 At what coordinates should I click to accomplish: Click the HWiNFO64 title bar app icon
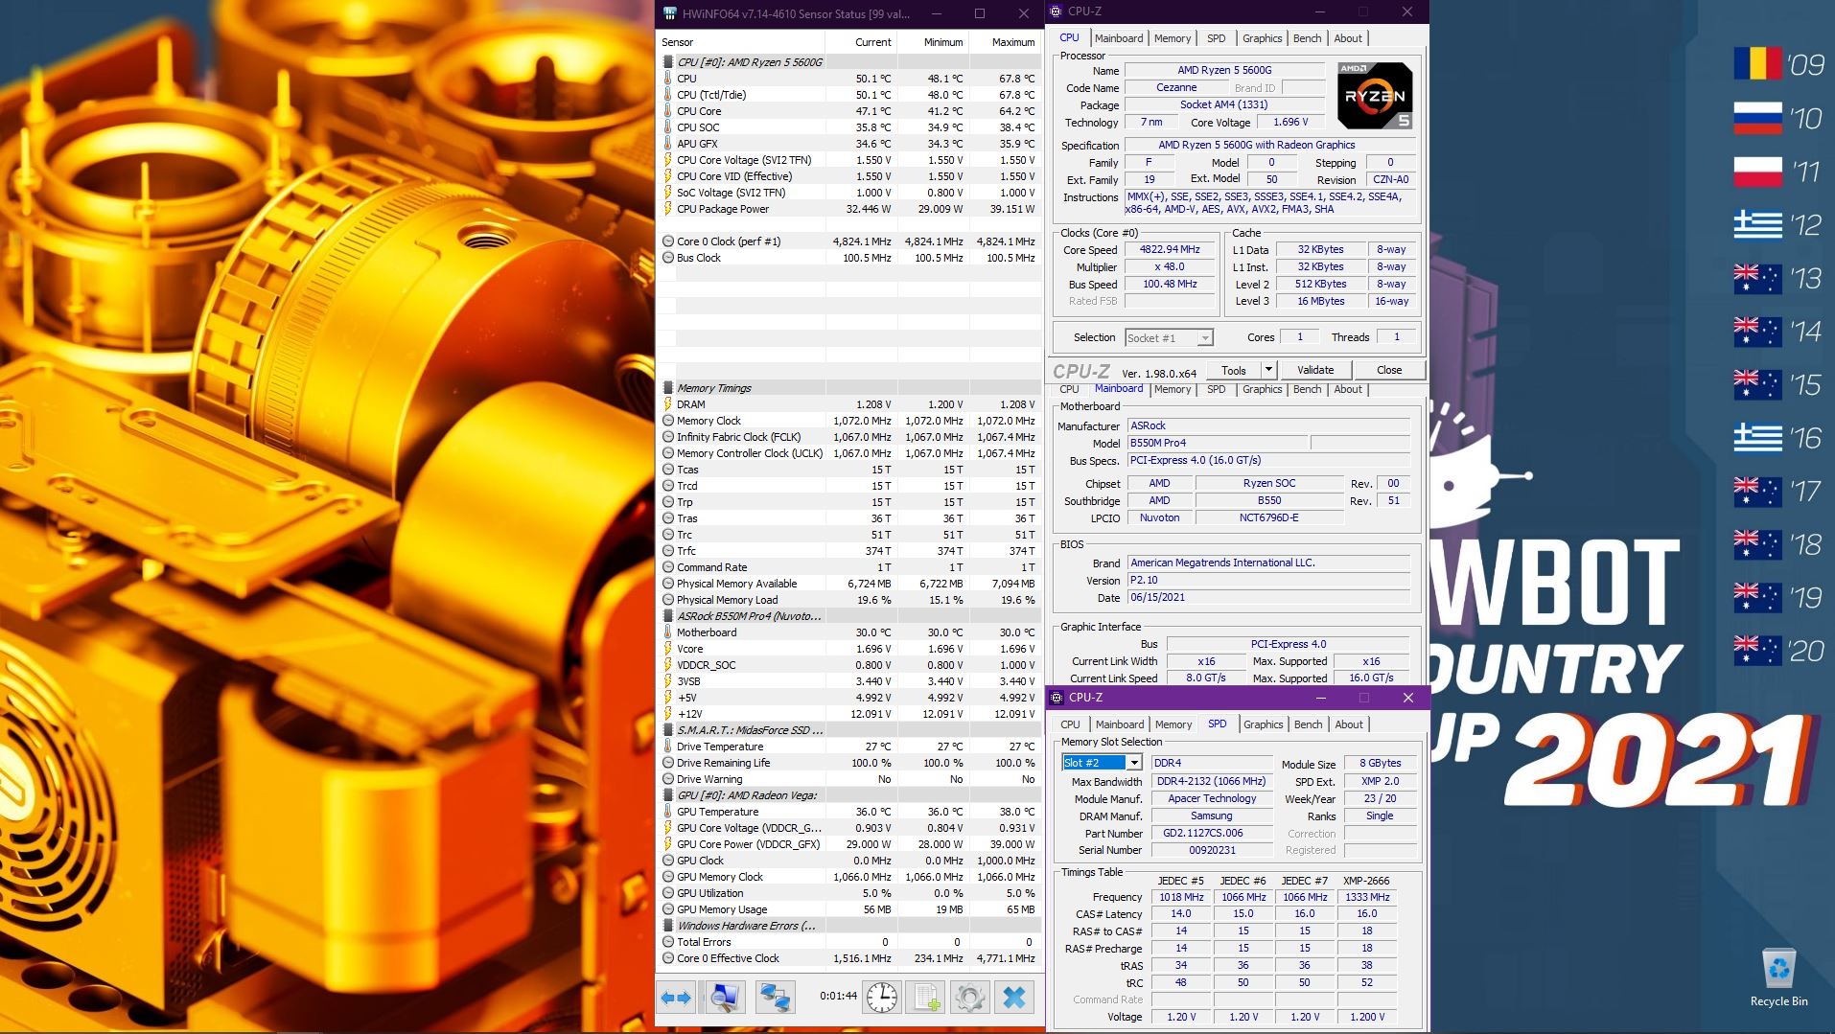click(669, 13)
